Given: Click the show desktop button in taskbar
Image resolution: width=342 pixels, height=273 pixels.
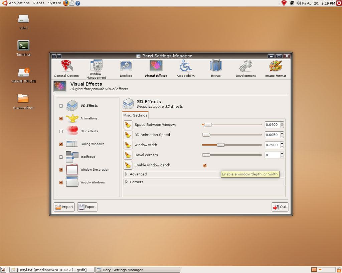Looking at the screenshot, I should (3, 270).
